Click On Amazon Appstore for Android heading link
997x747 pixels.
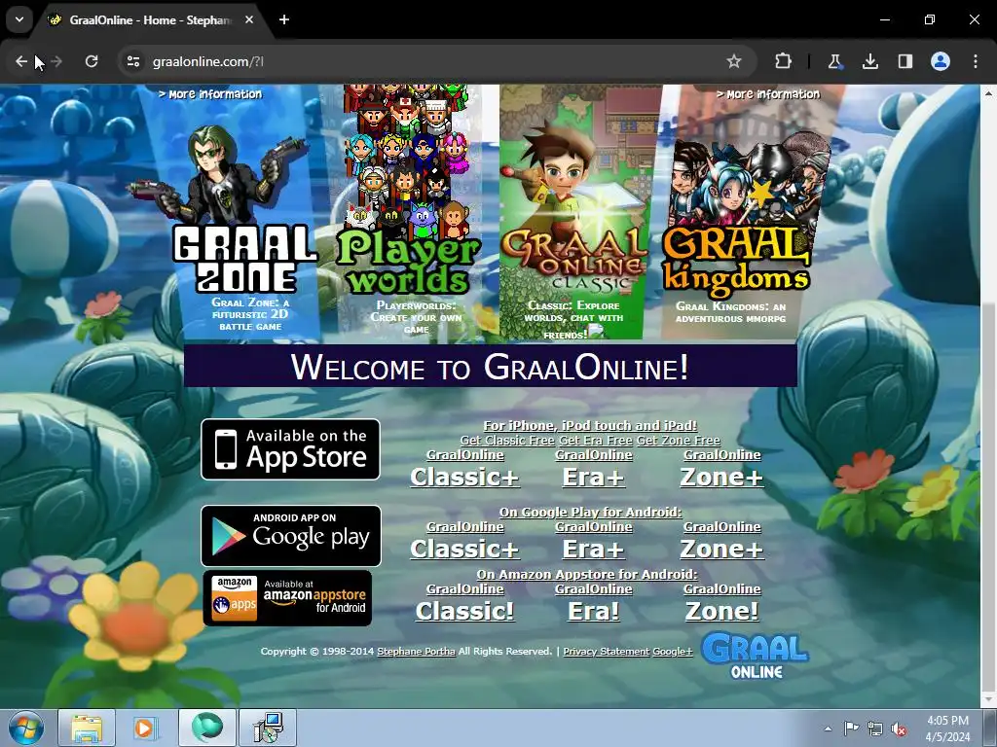point(587,574)
